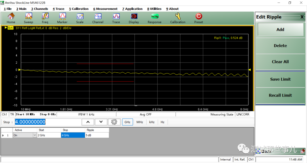Open the Active On dropdown in row 1
Screen dimensions: 307x163
tap(35, 135)
